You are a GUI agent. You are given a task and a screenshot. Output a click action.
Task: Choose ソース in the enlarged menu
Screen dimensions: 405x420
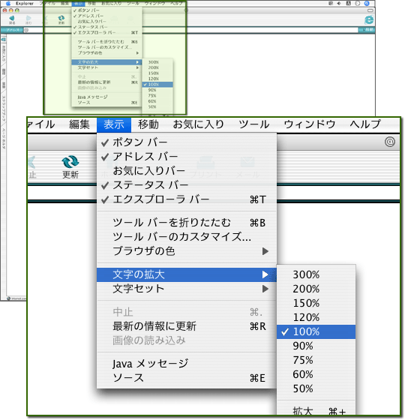point(187,378)
